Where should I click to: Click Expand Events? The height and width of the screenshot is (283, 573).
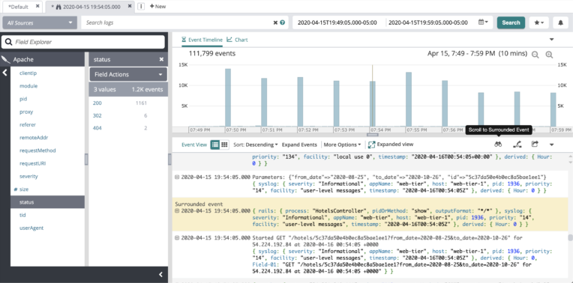[x=299, y=144]
